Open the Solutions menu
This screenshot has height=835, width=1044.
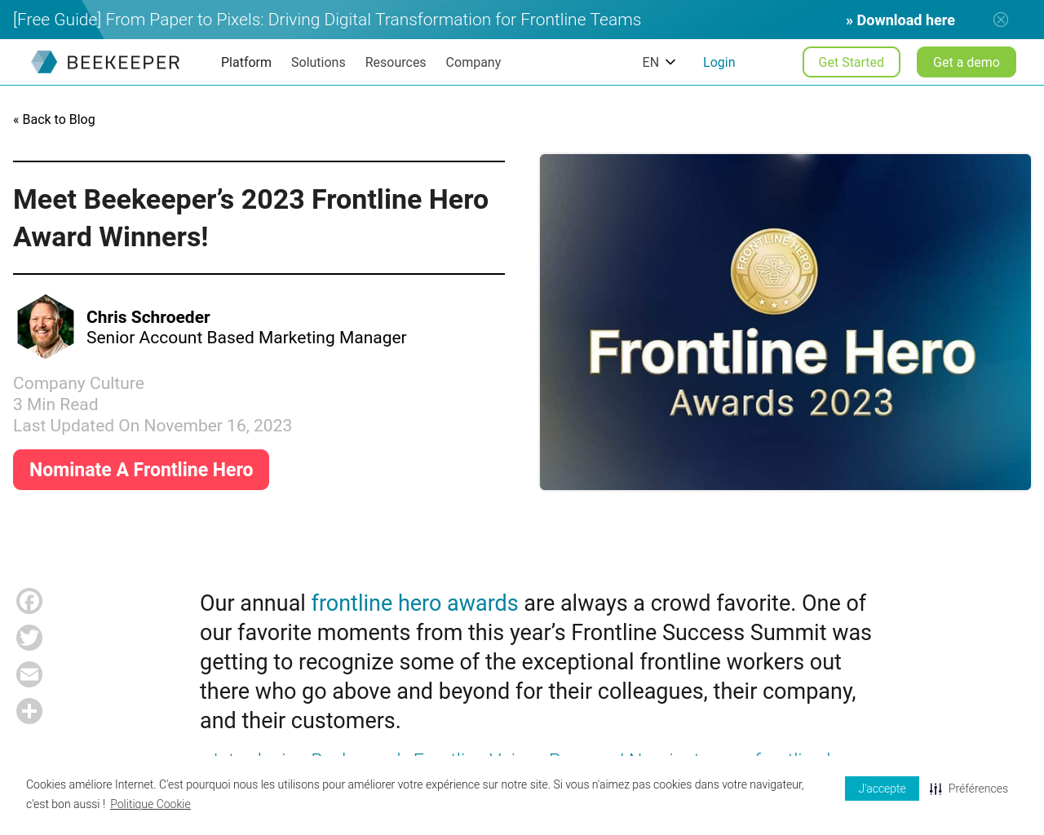pyautogui.click(x=318, y=62)
